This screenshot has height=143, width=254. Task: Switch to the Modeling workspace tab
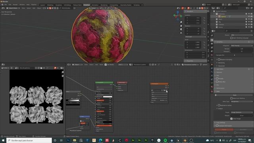[x=50, y=5]
